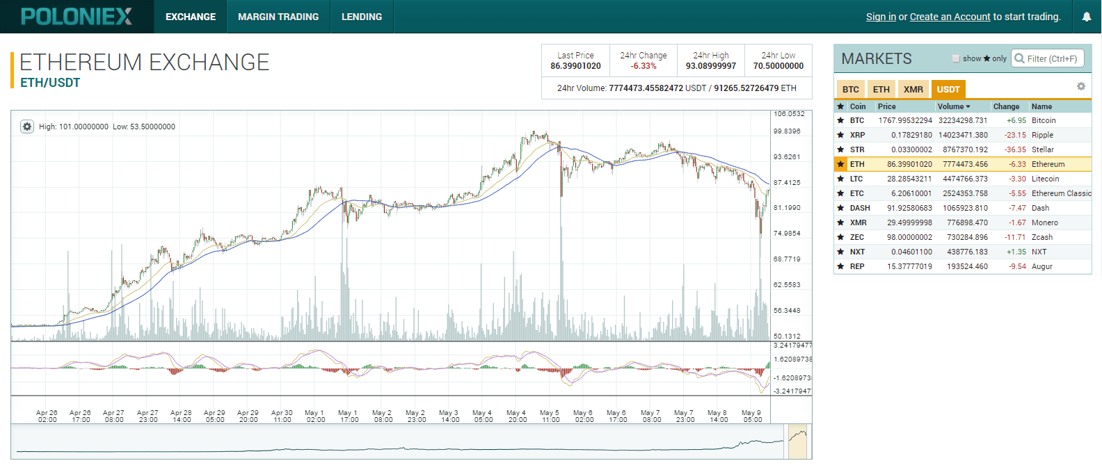Open the Zcash market row
The width and height of the screenshot is (1102, 470).
click(x=963, y=237)
